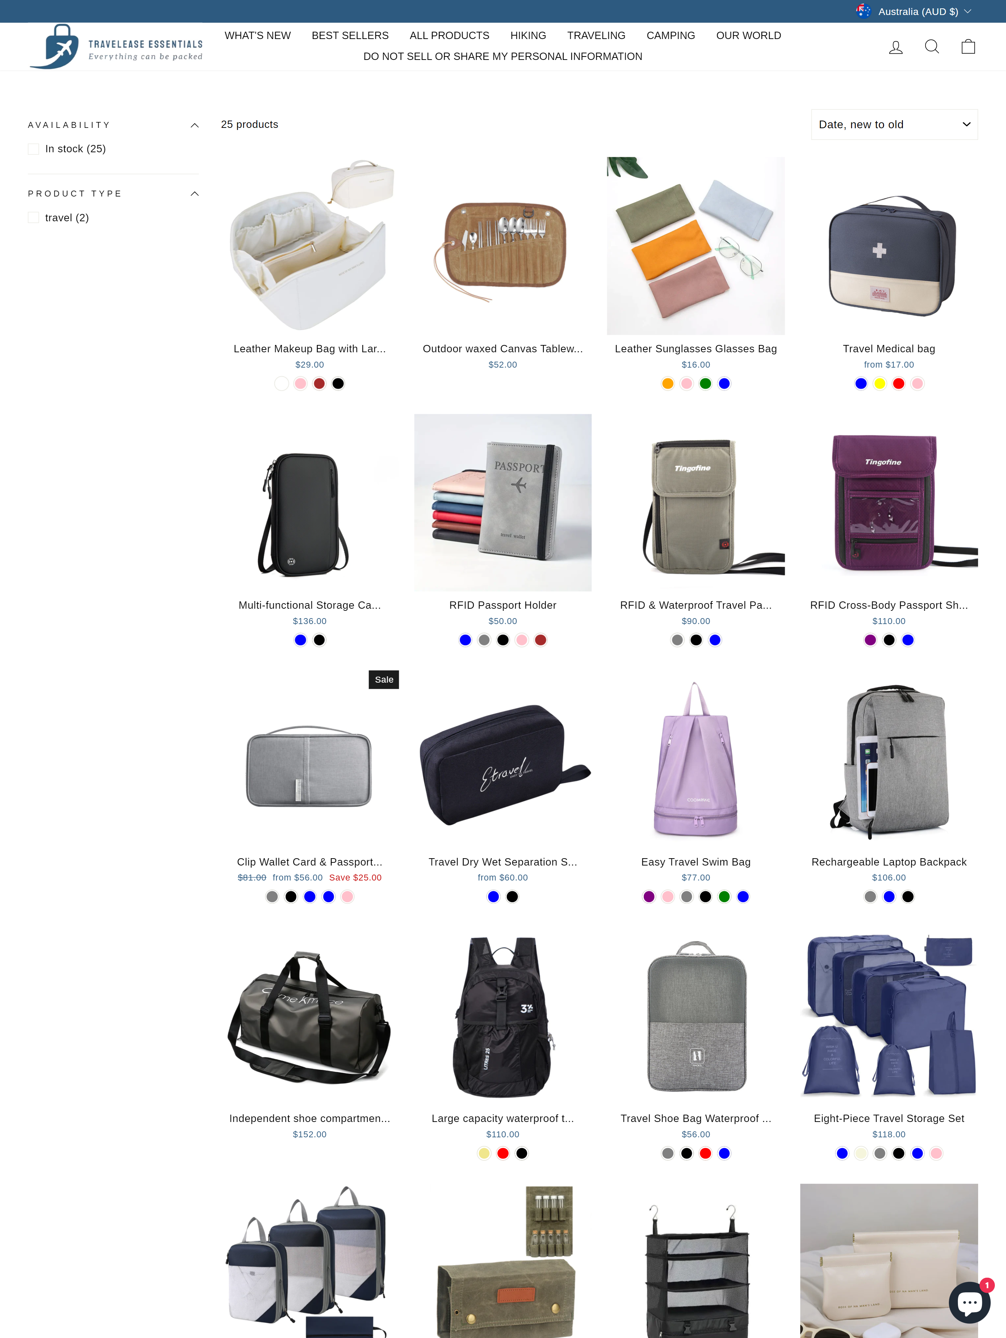This screenshot has height=1338, width=1006.
Task: Check the In stock filter
Action: (33, 149)
